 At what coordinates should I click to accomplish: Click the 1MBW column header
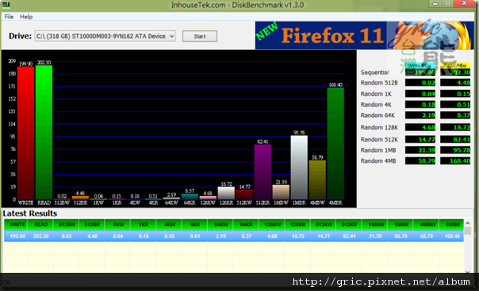coord(374,225)
